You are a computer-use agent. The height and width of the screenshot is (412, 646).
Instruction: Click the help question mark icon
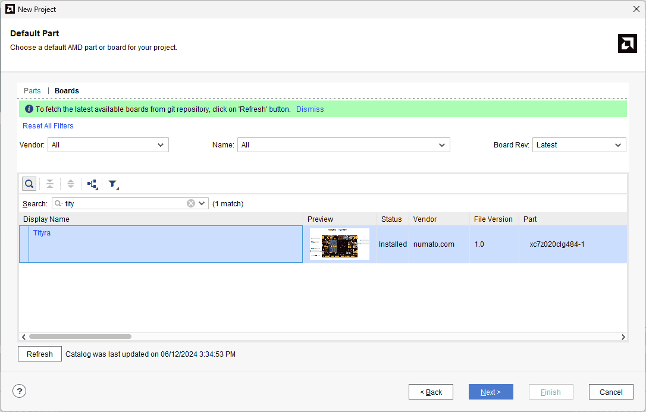[20, 391]
